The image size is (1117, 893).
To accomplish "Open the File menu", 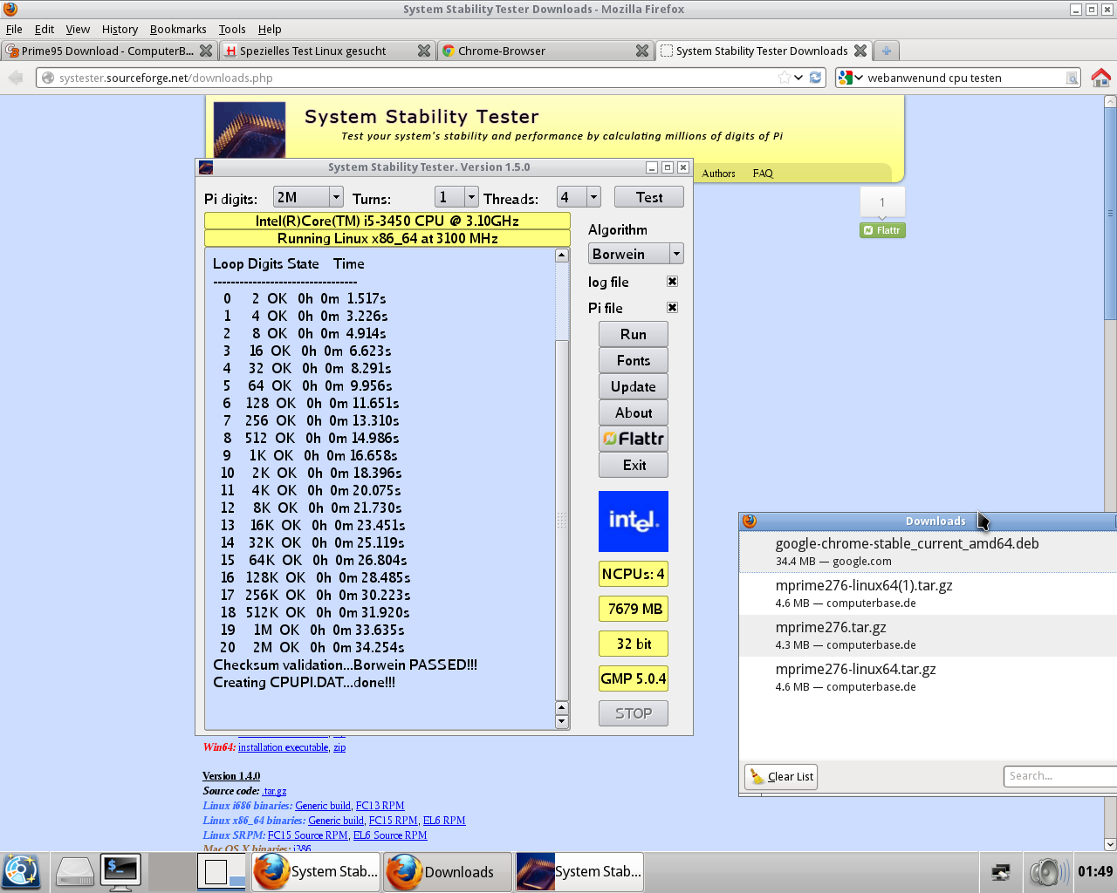I will (x=14, y=29).
